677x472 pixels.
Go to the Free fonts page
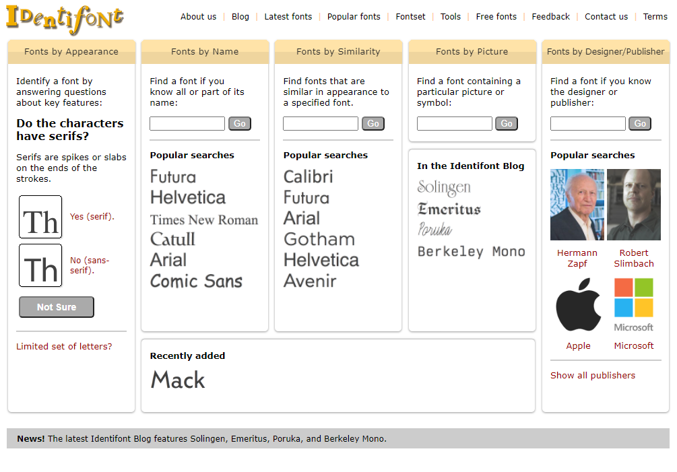(x=496, y=17)
